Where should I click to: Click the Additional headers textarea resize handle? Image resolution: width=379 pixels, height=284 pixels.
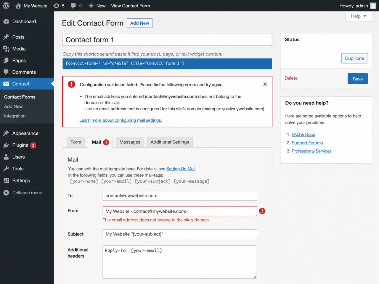255,277
